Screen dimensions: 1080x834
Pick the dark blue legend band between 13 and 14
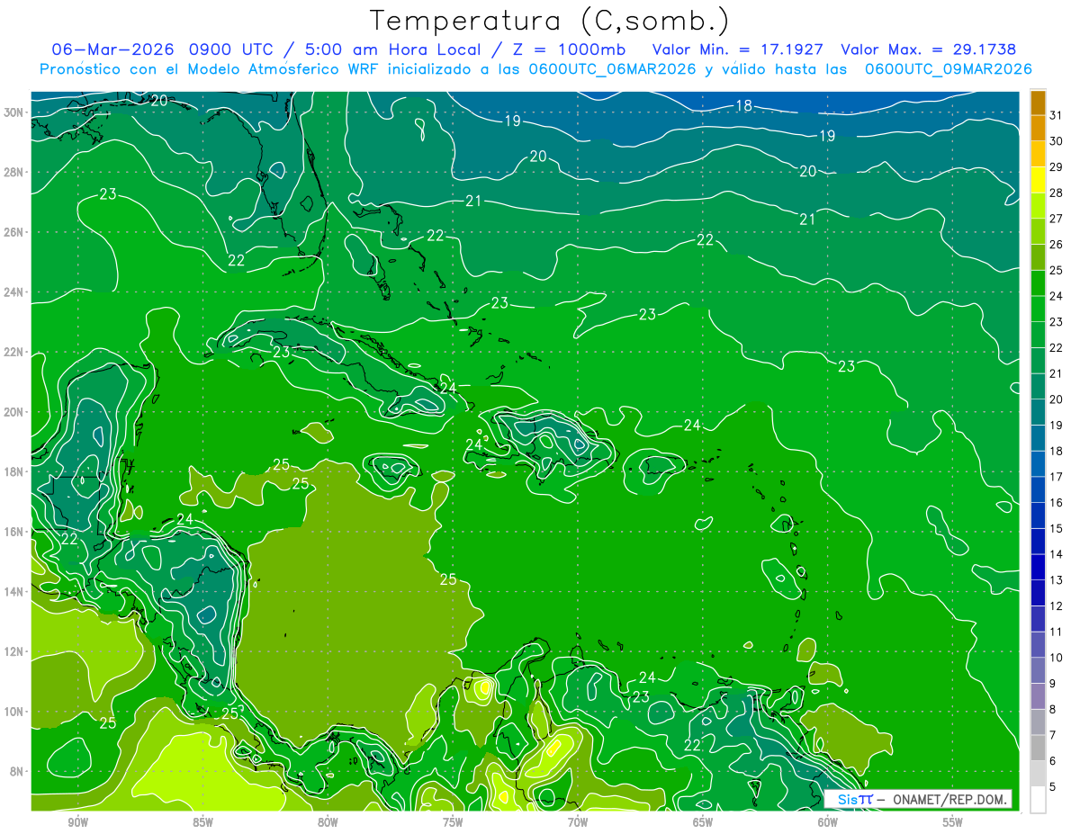(x=1038, y=568)
